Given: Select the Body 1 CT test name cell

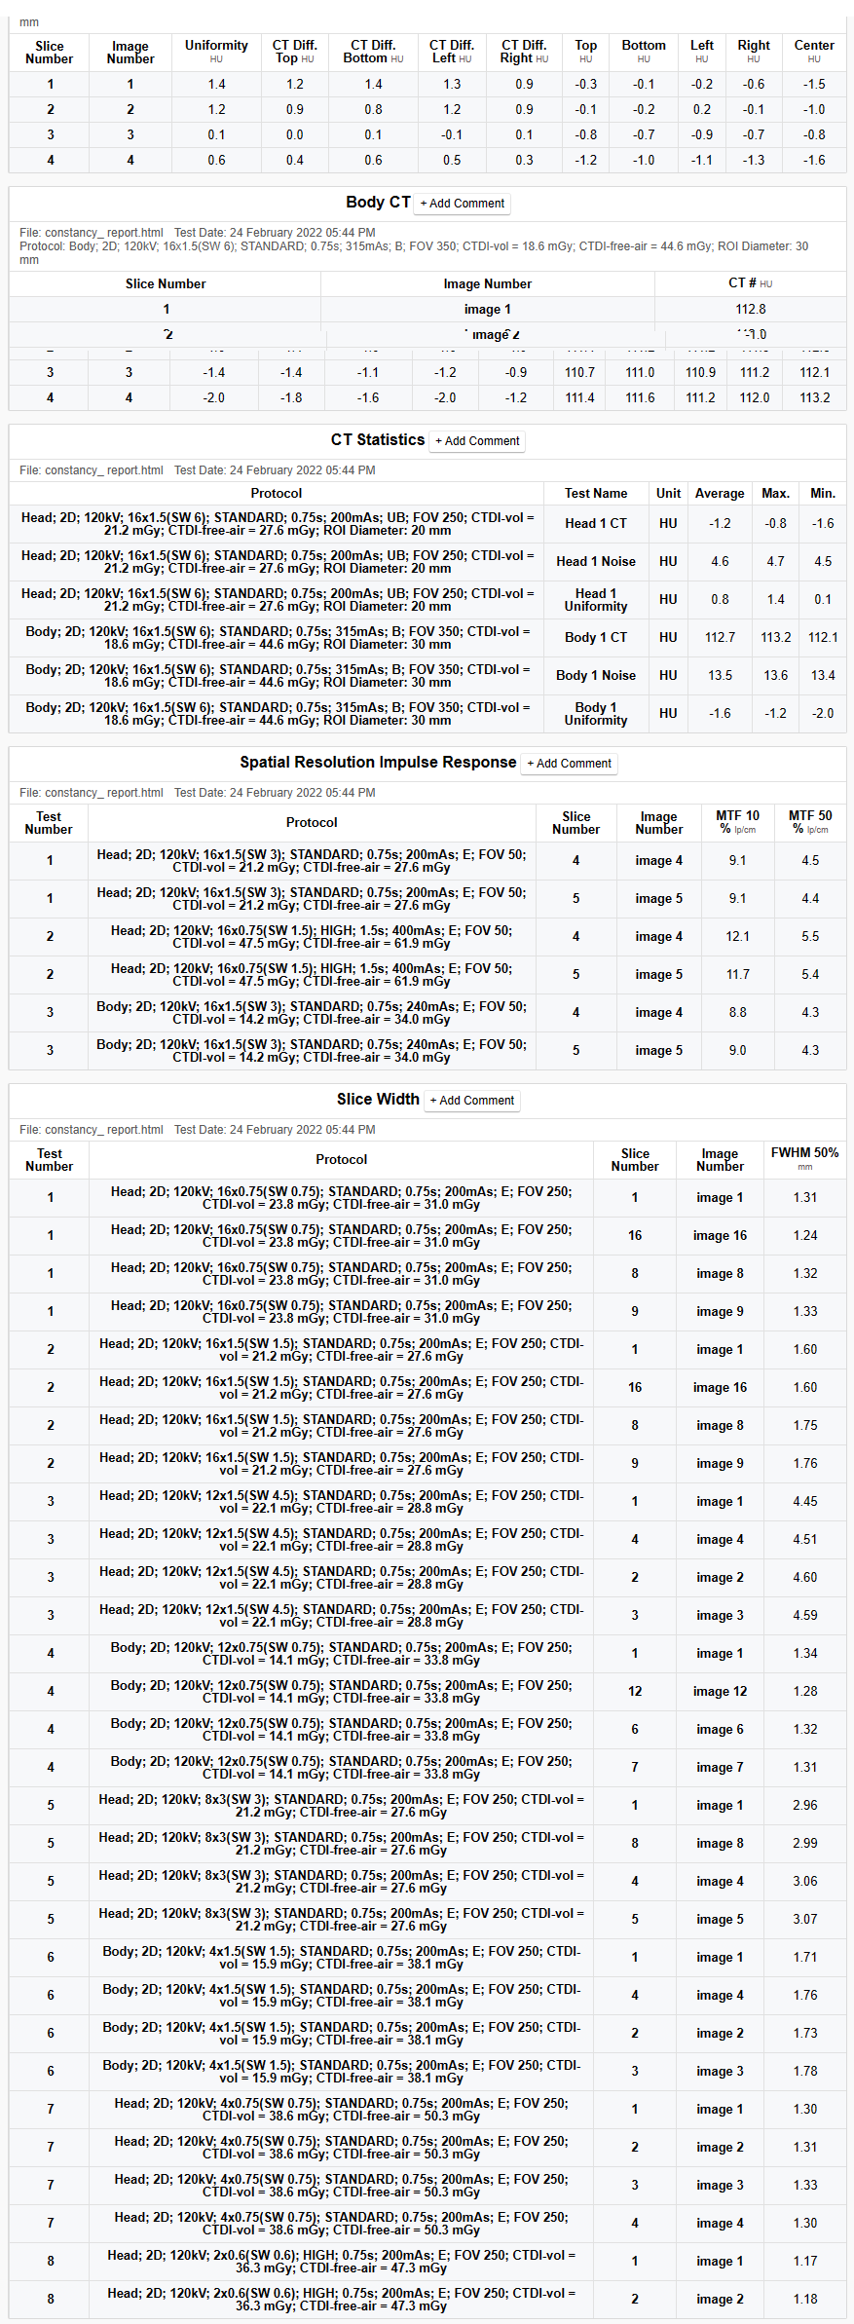Looking at the screenshot, I should tap(596, 638).
